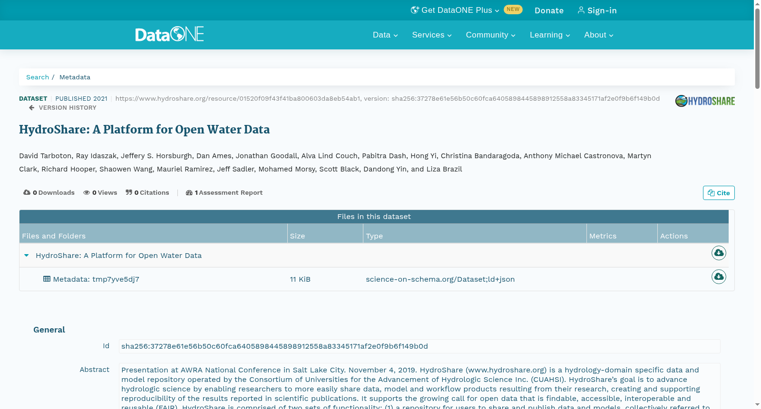Click the scrollbar down arrow
This screenshot has width=761, height=409.
[757, 405]
